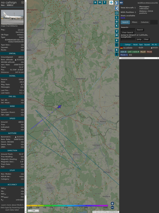
Task: Click the German flag in aircraft row
Action: click(x=122, y=48)
